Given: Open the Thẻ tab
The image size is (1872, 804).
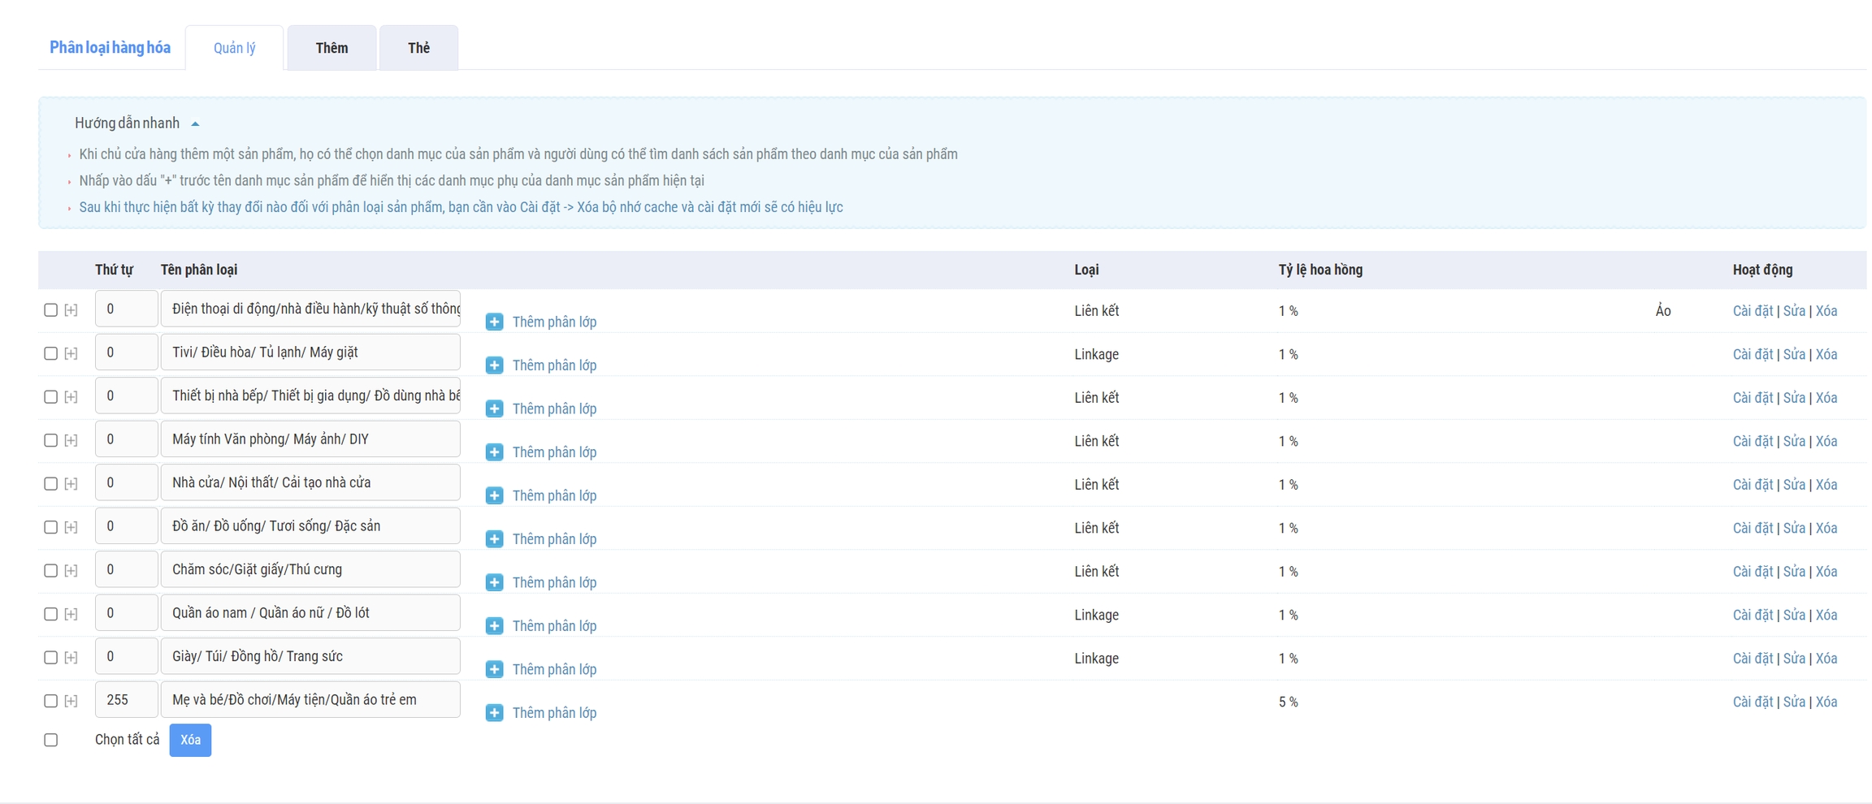Looking at the screenshot, I should click(x=418, y=48).
